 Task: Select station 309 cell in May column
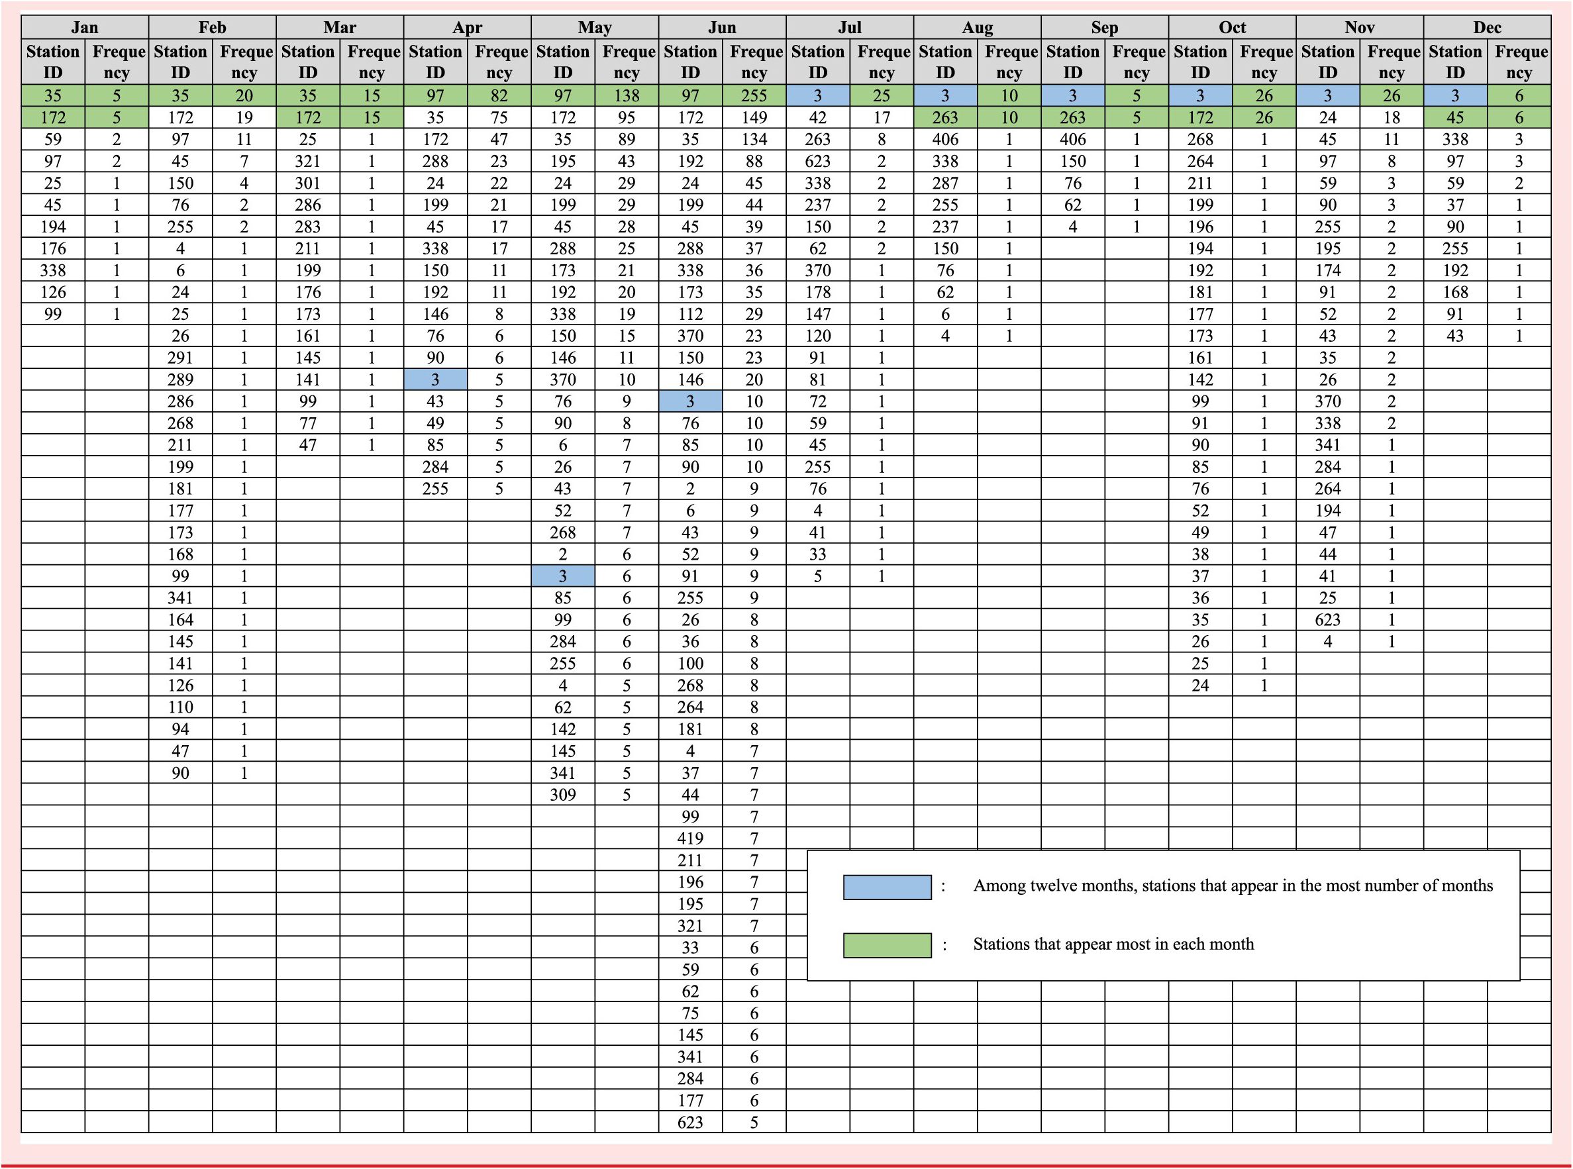562,795
